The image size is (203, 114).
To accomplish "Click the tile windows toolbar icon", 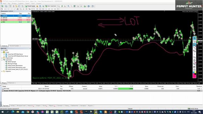I will tap(75, 6).
